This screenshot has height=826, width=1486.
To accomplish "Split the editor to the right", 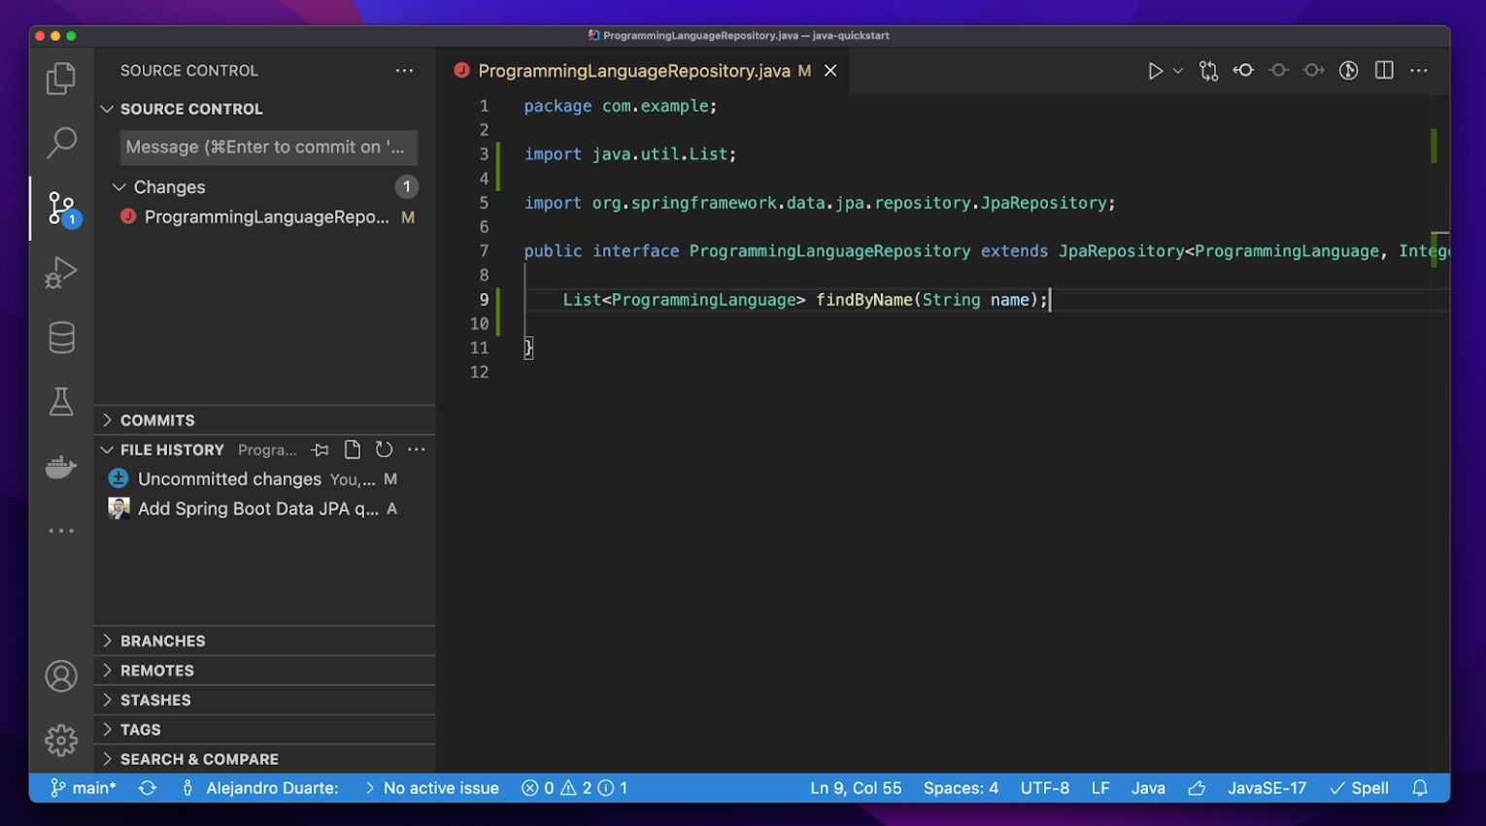I will [1384, 71].
